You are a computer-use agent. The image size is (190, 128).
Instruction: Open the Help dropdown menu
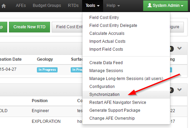click(x=113, y=6)
